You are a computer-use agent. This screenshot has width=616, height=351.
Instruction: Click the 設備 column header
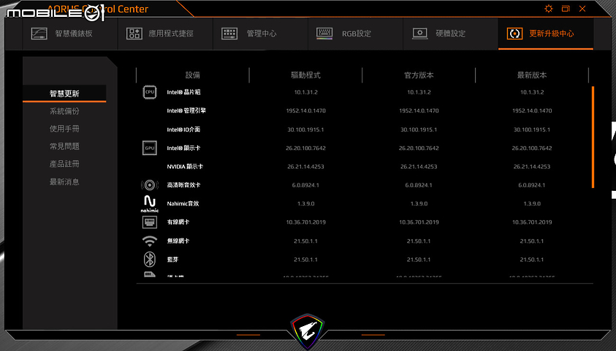point(192,75)
